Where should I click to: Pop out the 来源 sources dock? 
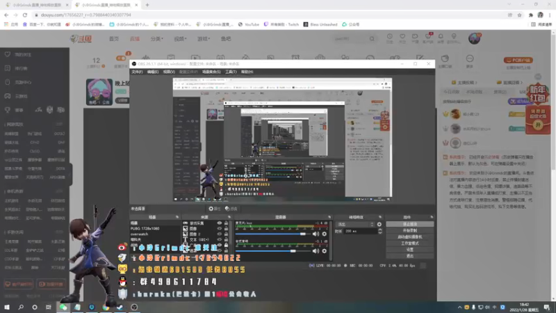229,217
